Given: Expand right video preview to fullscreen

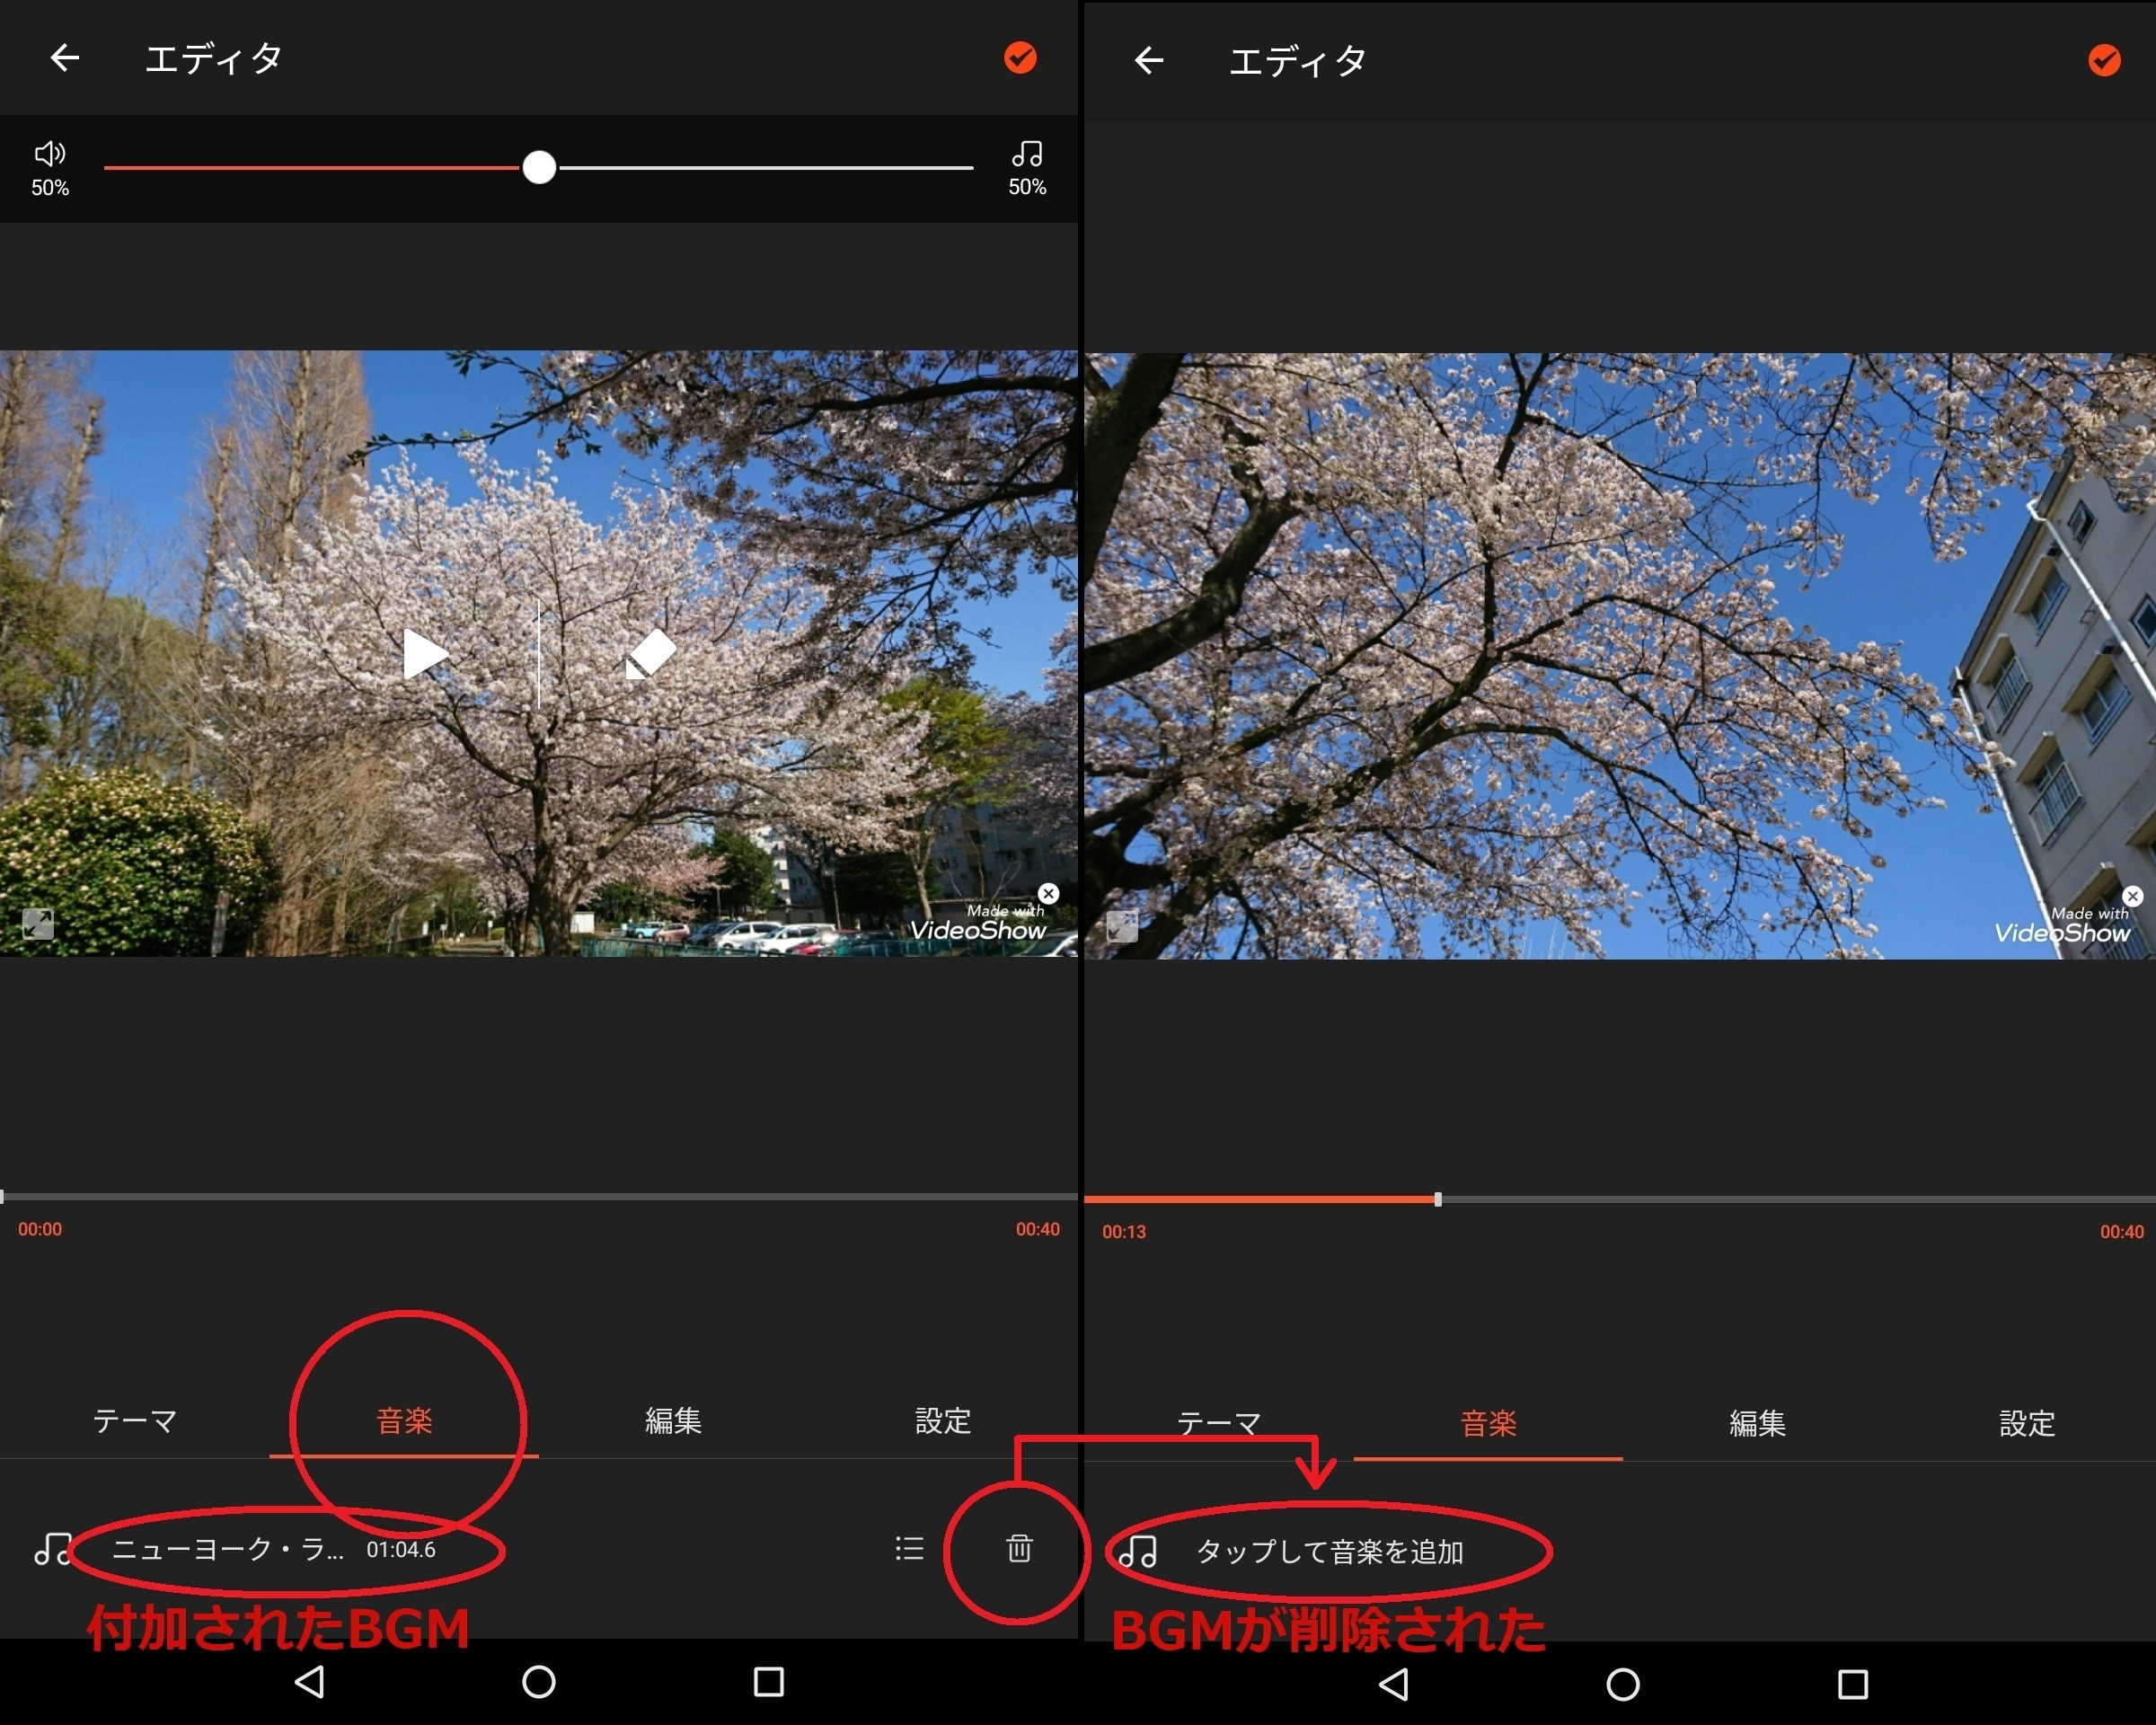Looking at the screenshot, I should (x=1122, y=926).
